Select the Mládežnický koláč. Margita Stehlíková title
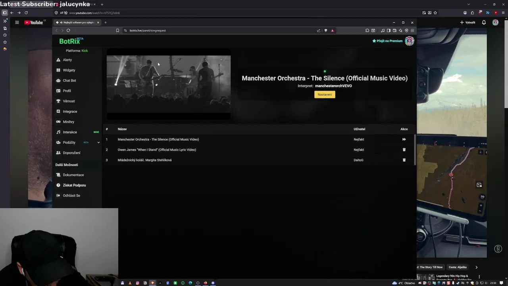 click(x=144, y=160)
